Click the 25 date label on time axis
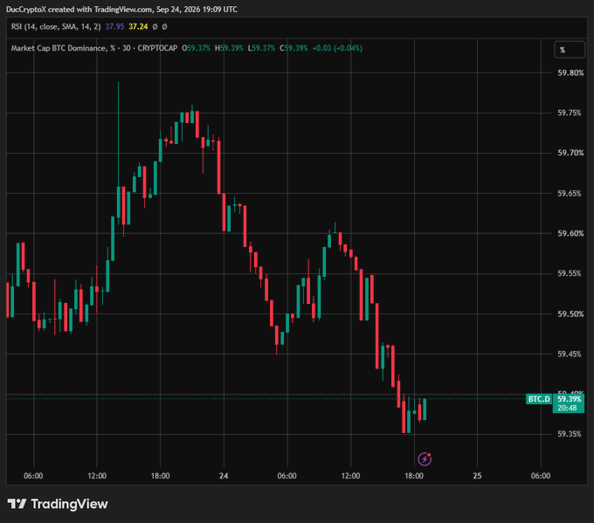 [477, 476]
